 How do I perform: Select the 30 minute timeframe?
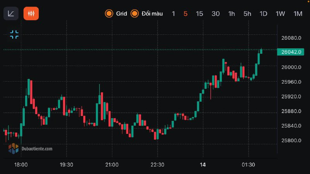(x=215, y=14)
